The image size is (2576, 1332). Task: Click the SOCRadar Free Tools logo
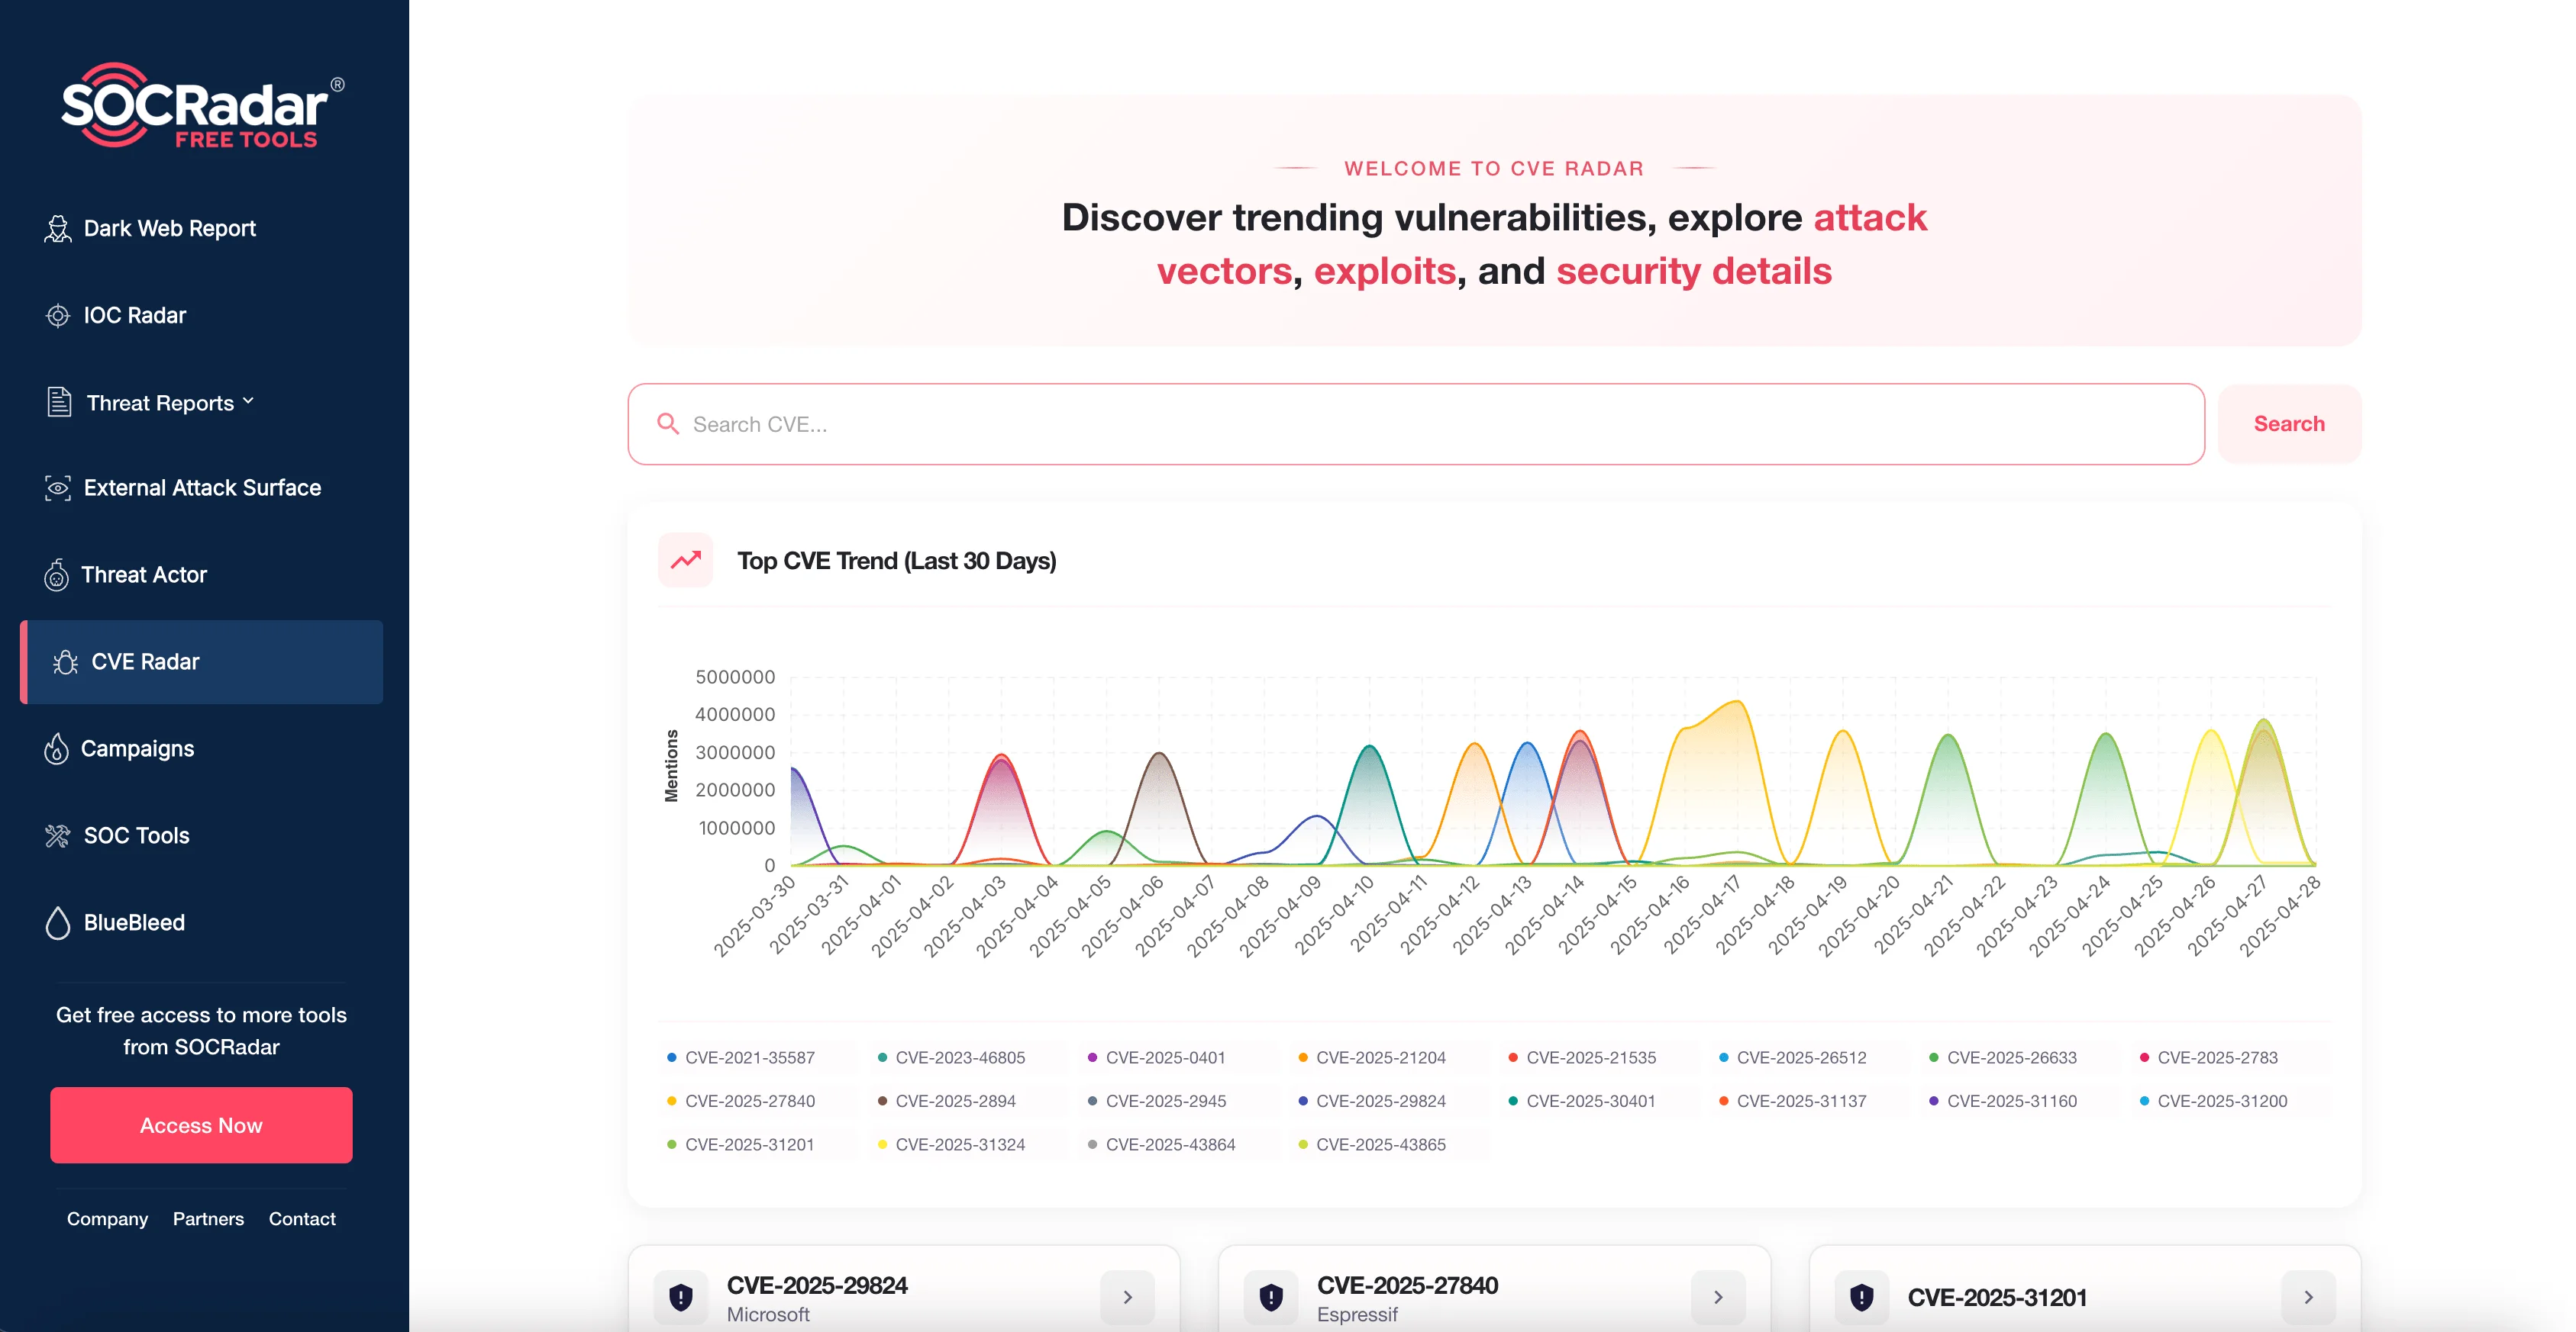pyautogui.click(x=203, y=106)
